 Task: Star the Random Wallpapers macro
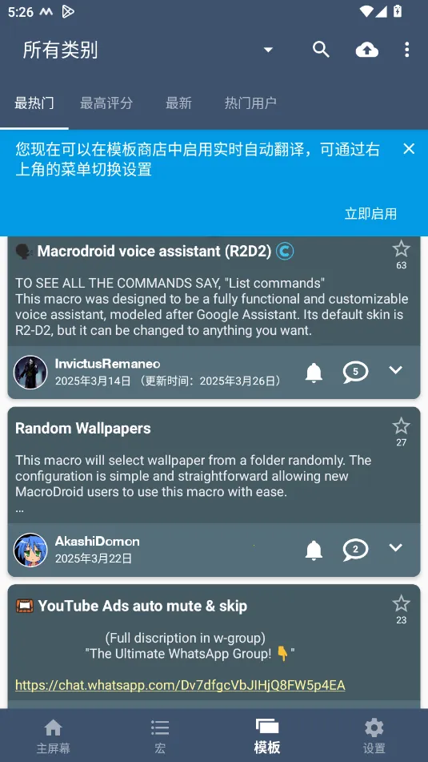pyautogui.click(x=401, y=426)
